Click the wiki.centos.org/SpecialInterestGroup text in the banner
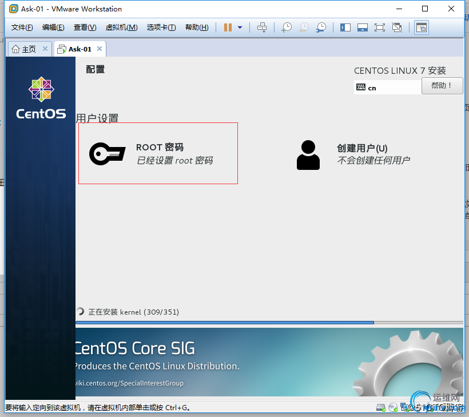469x417 pixels. tap(129, 383)
